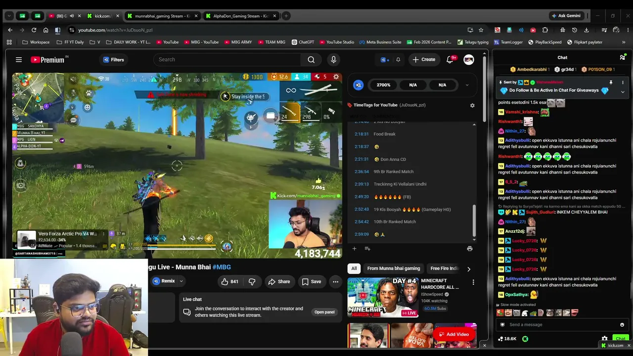Viewport: 633px width, 356px height.
Task: Open more actions menu under the video
Action: pyautogui.click(x=335, y=282)
